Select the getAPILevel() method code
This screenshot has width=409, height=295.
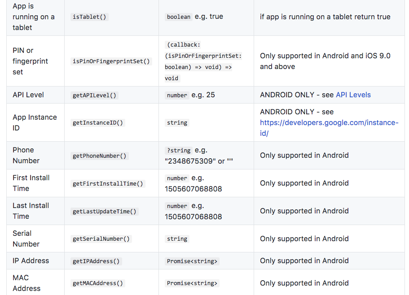point(94,95)
